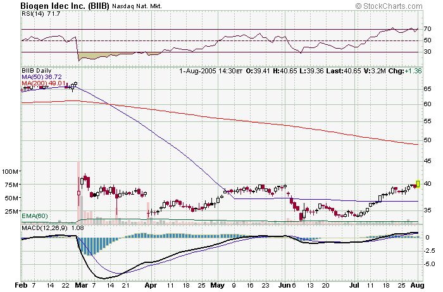Click the 45 price axis label

tap(427, 161)
